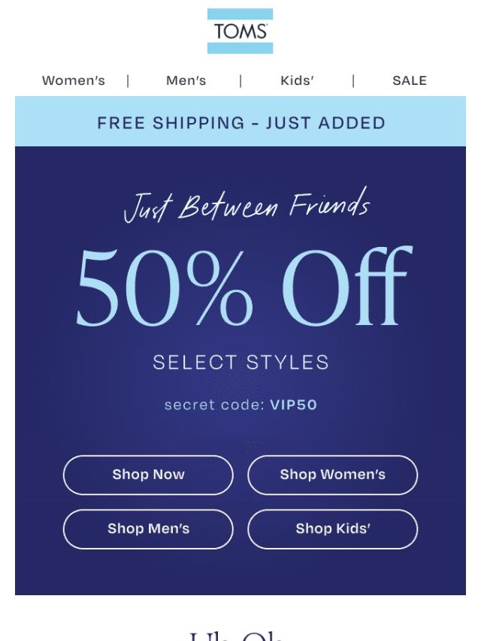Open the Men's navigation link
This screenshot has width=481, height=641.
(186, 80)
